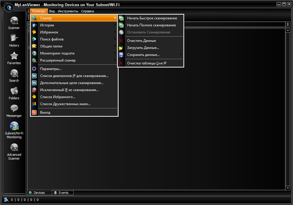The height and width of the screenshot is (205, 293).
Task: Open the Search sidebar icon
Action: click(x=14, y=74)
